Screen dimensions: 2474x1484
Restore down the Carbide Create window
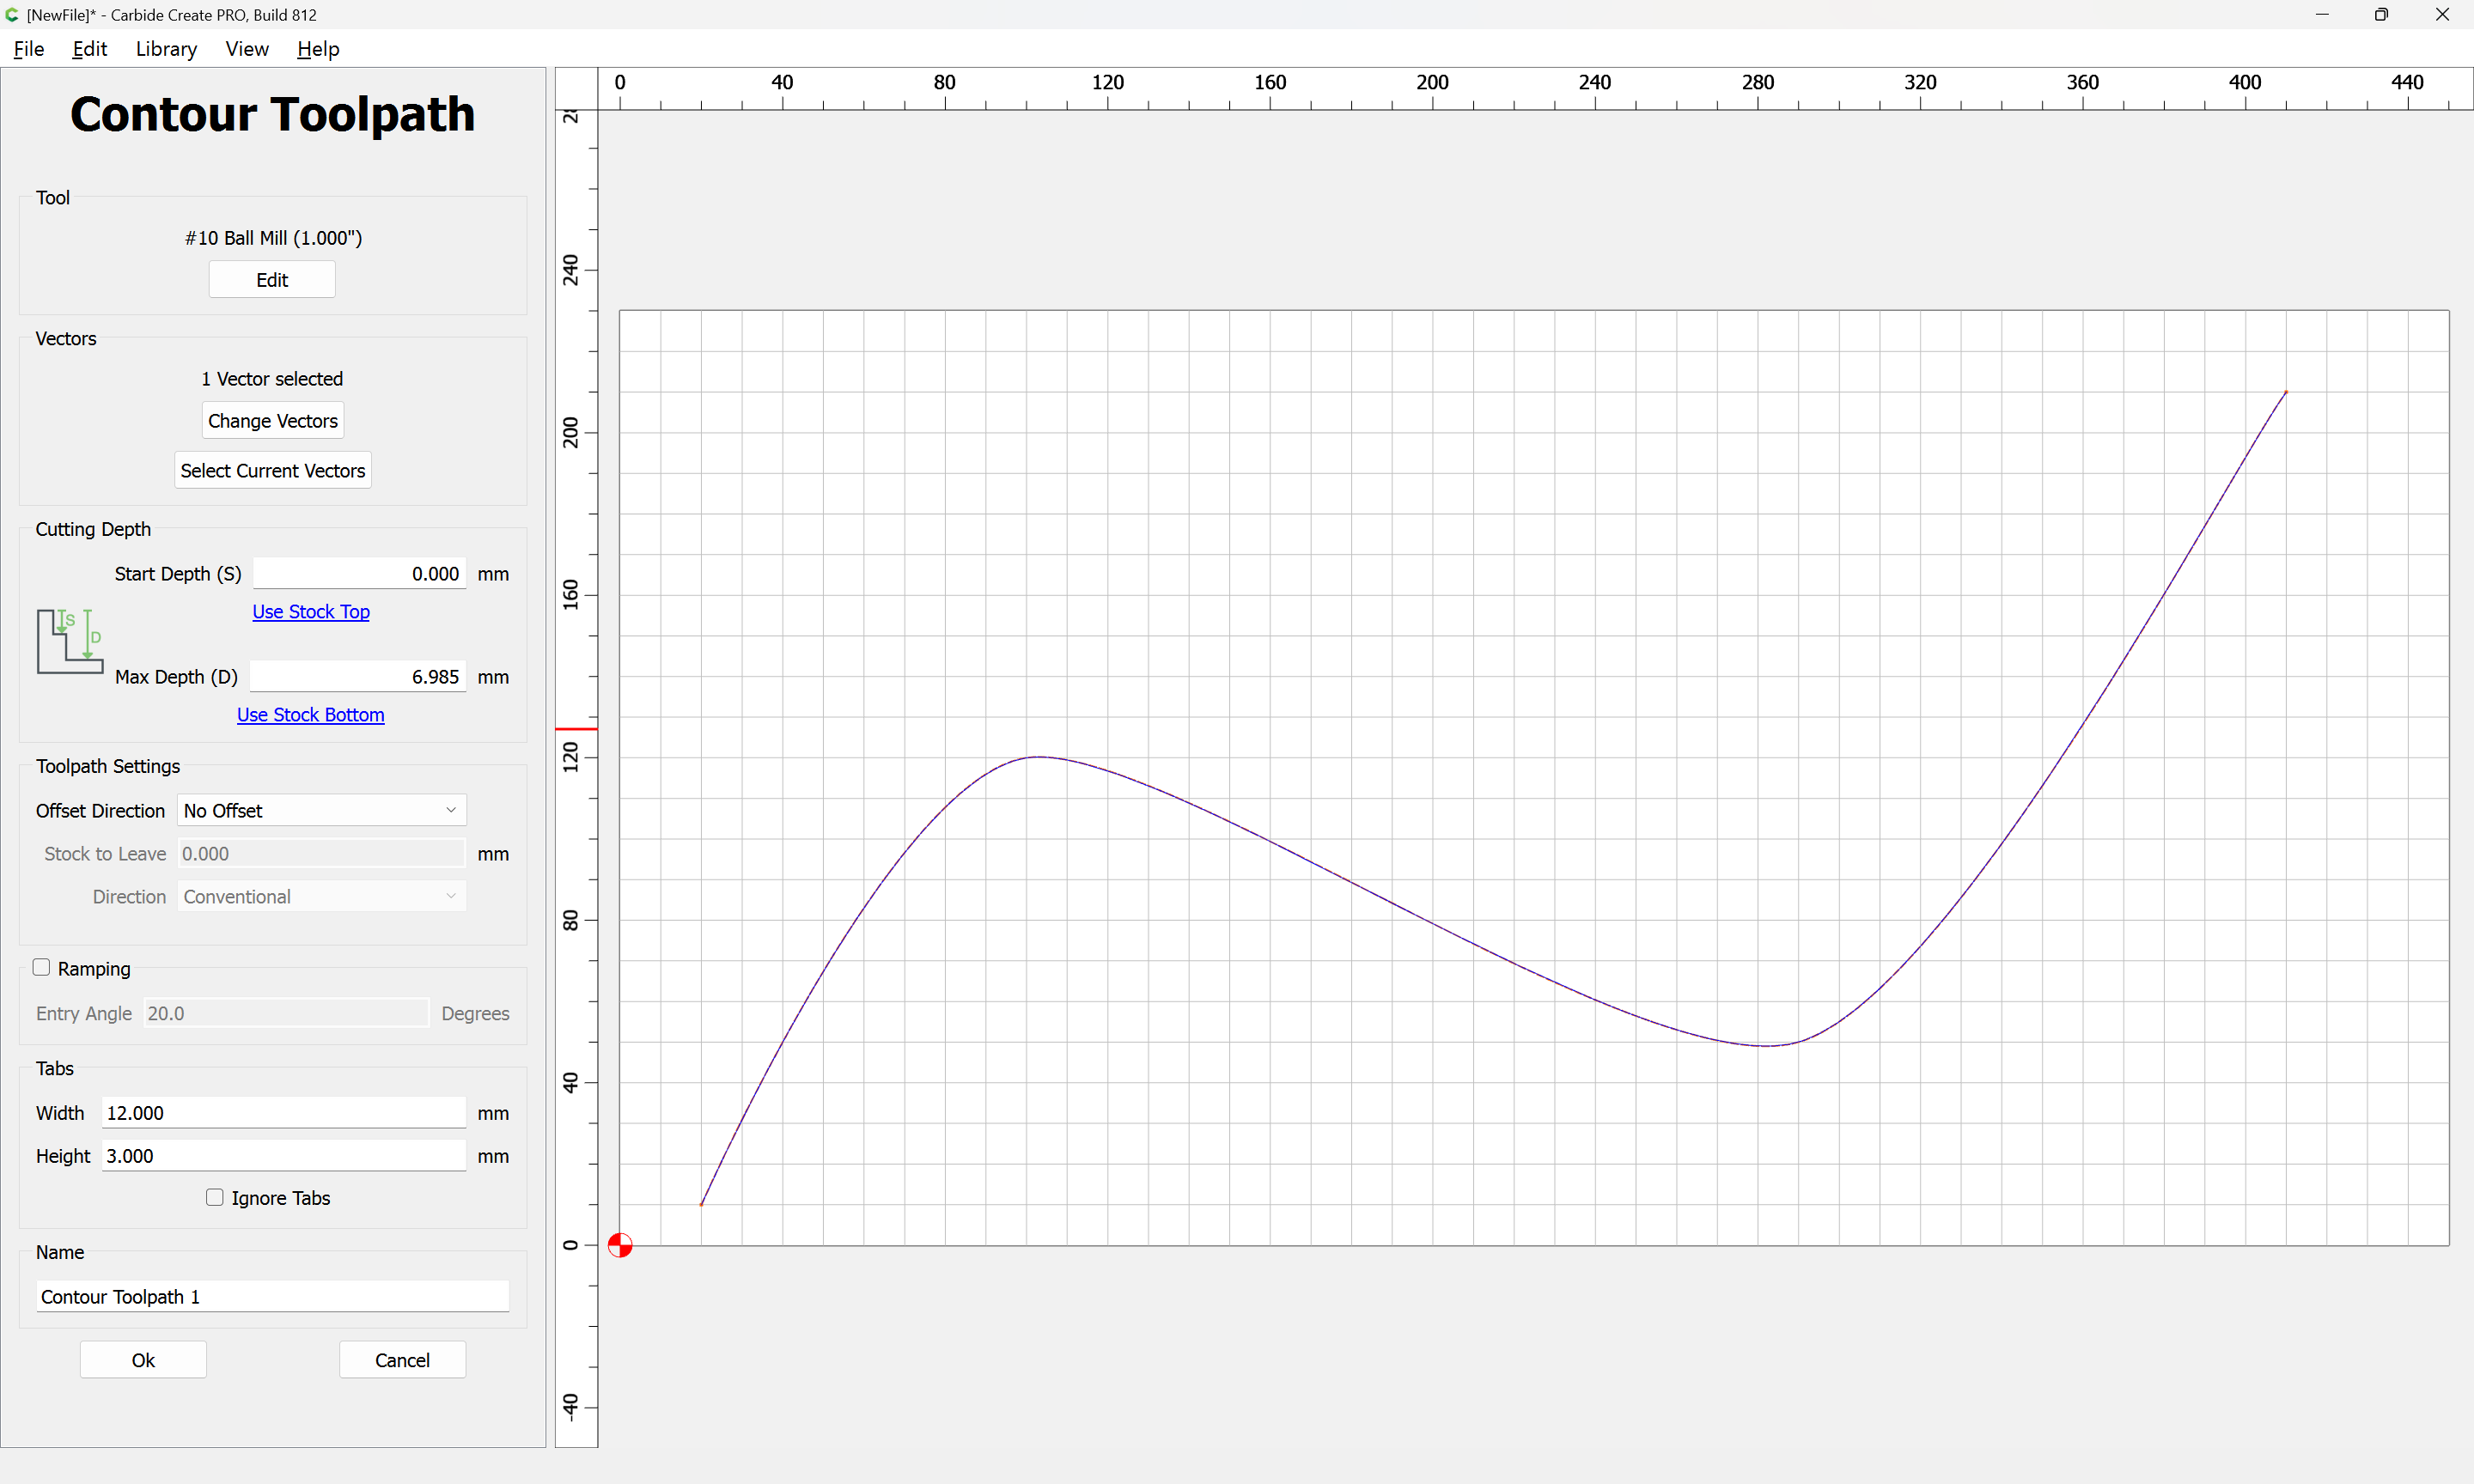(2381, 15)
